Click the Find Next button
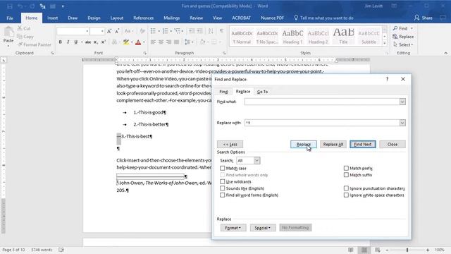 363,144
